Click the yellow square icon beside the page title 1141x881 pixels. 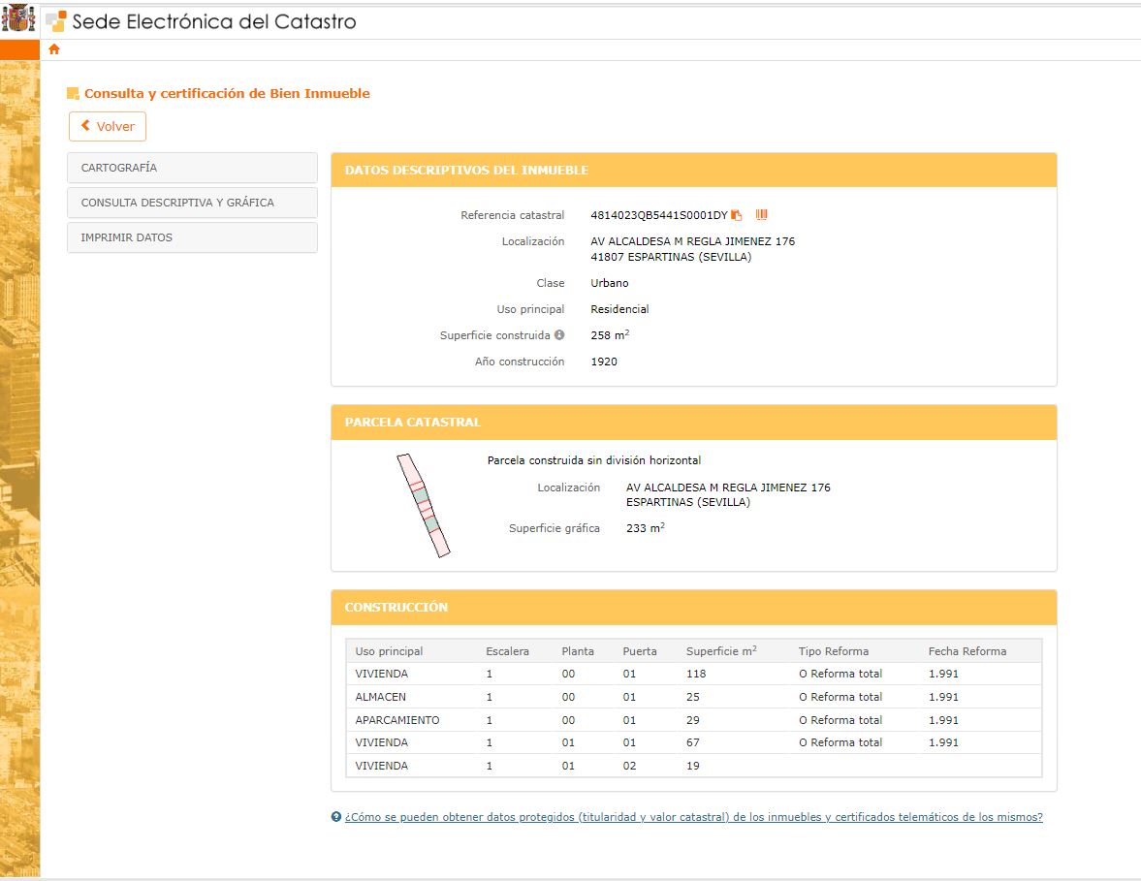click(73, 94)
